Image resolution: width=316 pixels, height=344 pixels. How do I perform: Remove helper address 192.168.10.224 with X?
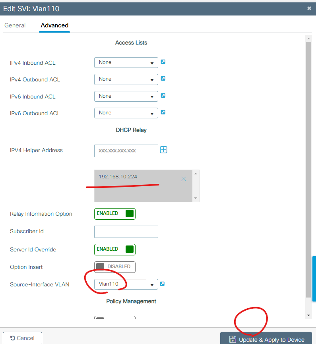click(x=184, y=179)
